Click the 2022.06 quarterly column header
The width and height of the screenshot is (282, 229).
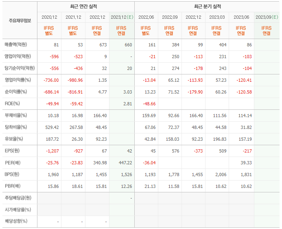tap(146, 17)
